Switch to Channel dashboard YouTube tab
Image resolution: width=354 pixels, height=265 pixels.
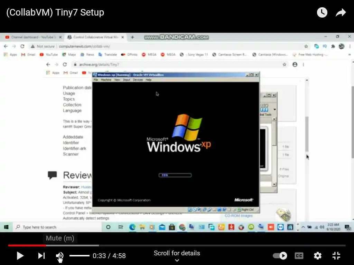coord(33,37)
